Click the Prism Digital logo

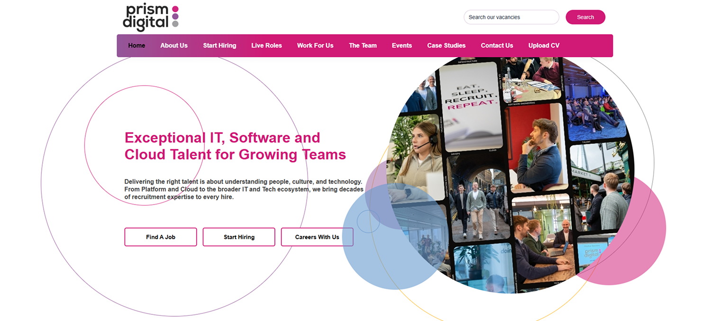click(x=150, y=17)
